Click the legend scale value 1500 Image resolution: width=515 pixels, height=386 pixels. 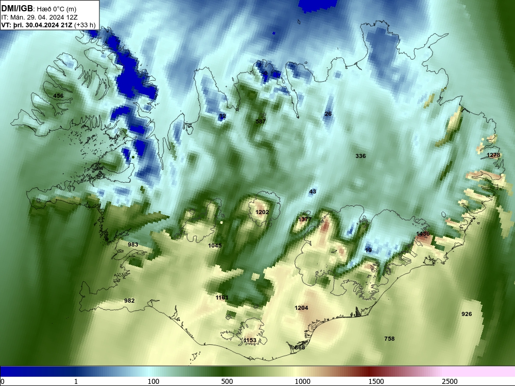376,381
